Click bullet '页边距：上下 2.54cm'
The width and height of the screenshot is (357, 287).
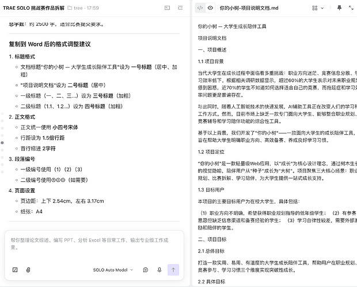point(62,201)
